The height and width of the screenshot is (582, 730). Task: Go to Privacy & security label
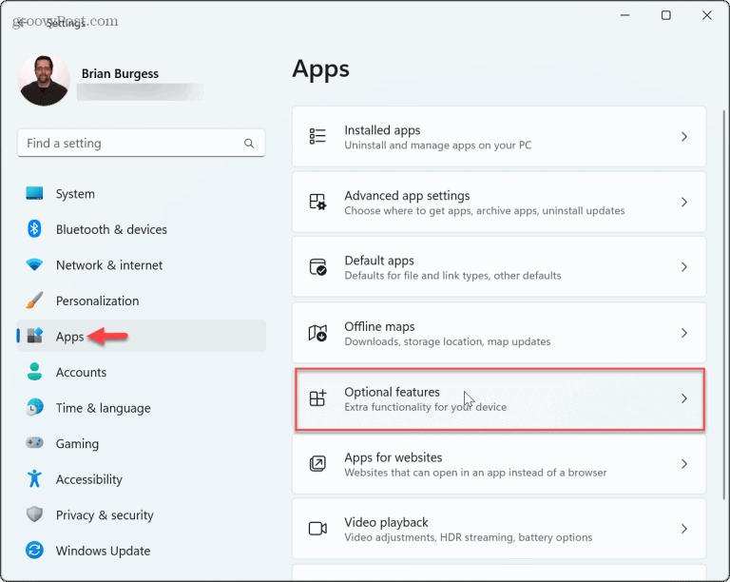click(x=105, y=514)
